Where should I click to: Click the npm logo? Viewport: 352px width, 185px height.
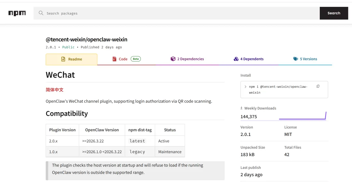click(x=17, y=13)
